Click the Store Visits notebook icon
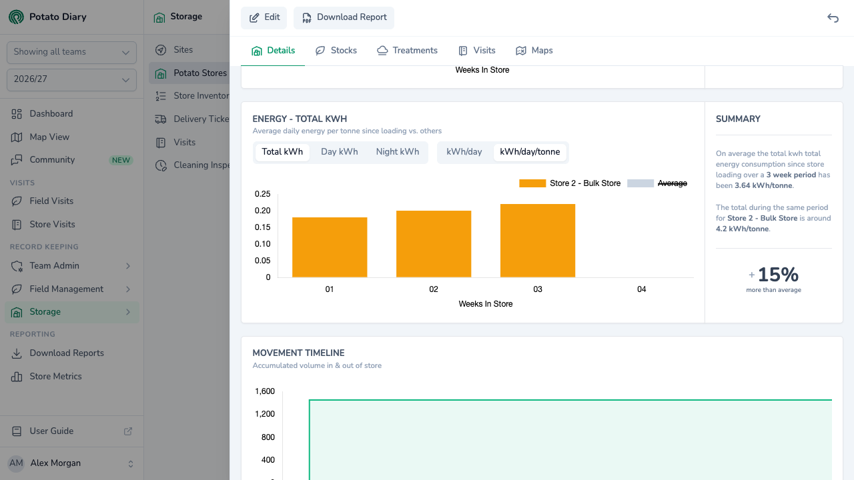854x480 pixels. pos(17,225)
